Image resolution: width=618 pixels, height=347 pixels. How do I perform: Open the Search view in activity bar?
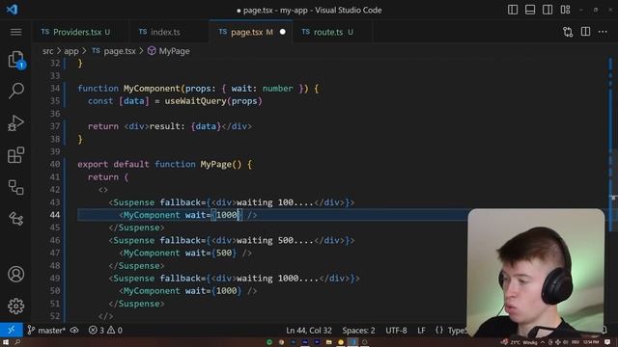coord(16,91)
